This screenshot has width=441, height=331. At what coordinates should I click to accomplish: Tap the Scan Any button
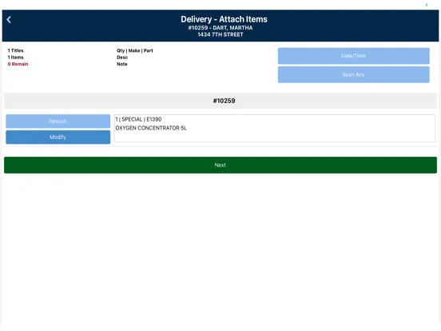coord(354,74)
